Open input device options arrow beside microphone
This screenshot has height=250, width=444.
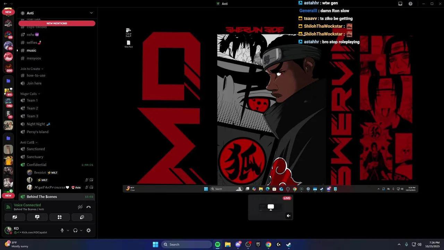[68, 230]
